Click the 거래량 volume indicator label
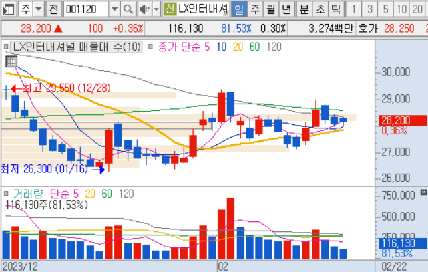Image resolution: width=428 pixels, height=272 pixels. [28, 194]
